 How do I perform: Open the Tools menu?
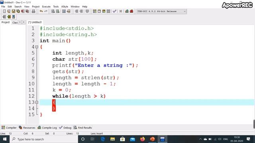tap(56, 7)
